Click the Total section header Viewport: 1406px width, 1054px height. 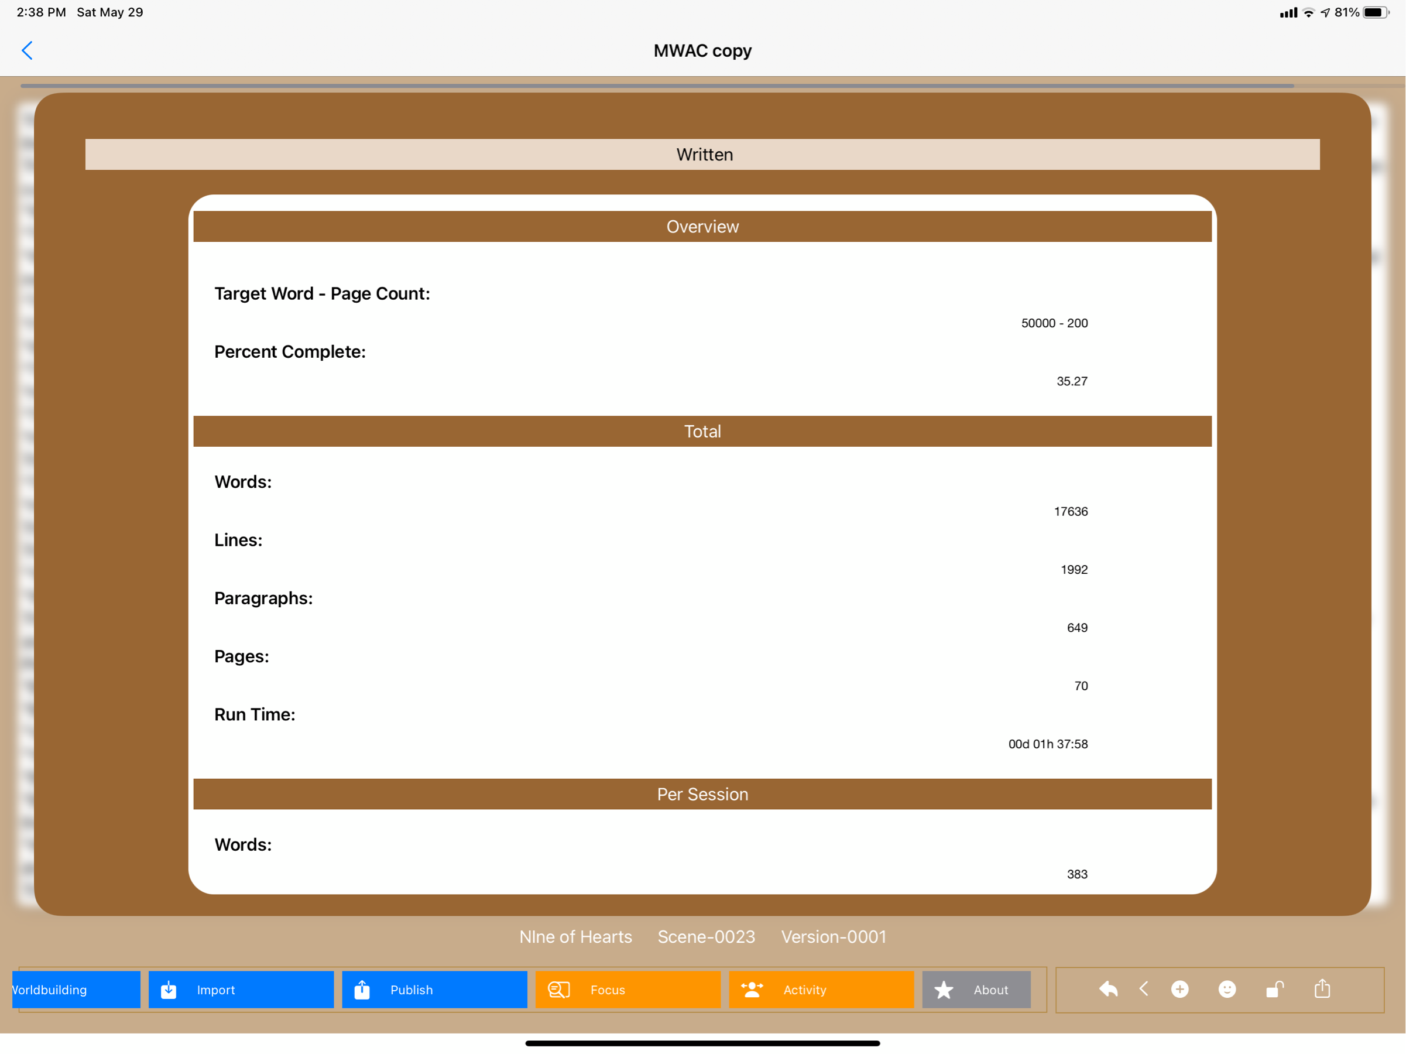point(702,431)
